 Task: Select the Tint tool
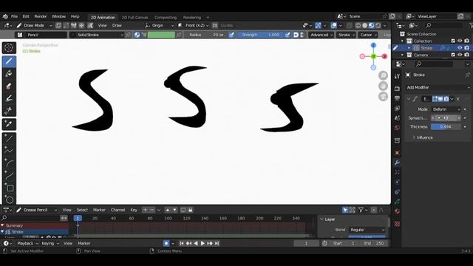coord(9,98)
